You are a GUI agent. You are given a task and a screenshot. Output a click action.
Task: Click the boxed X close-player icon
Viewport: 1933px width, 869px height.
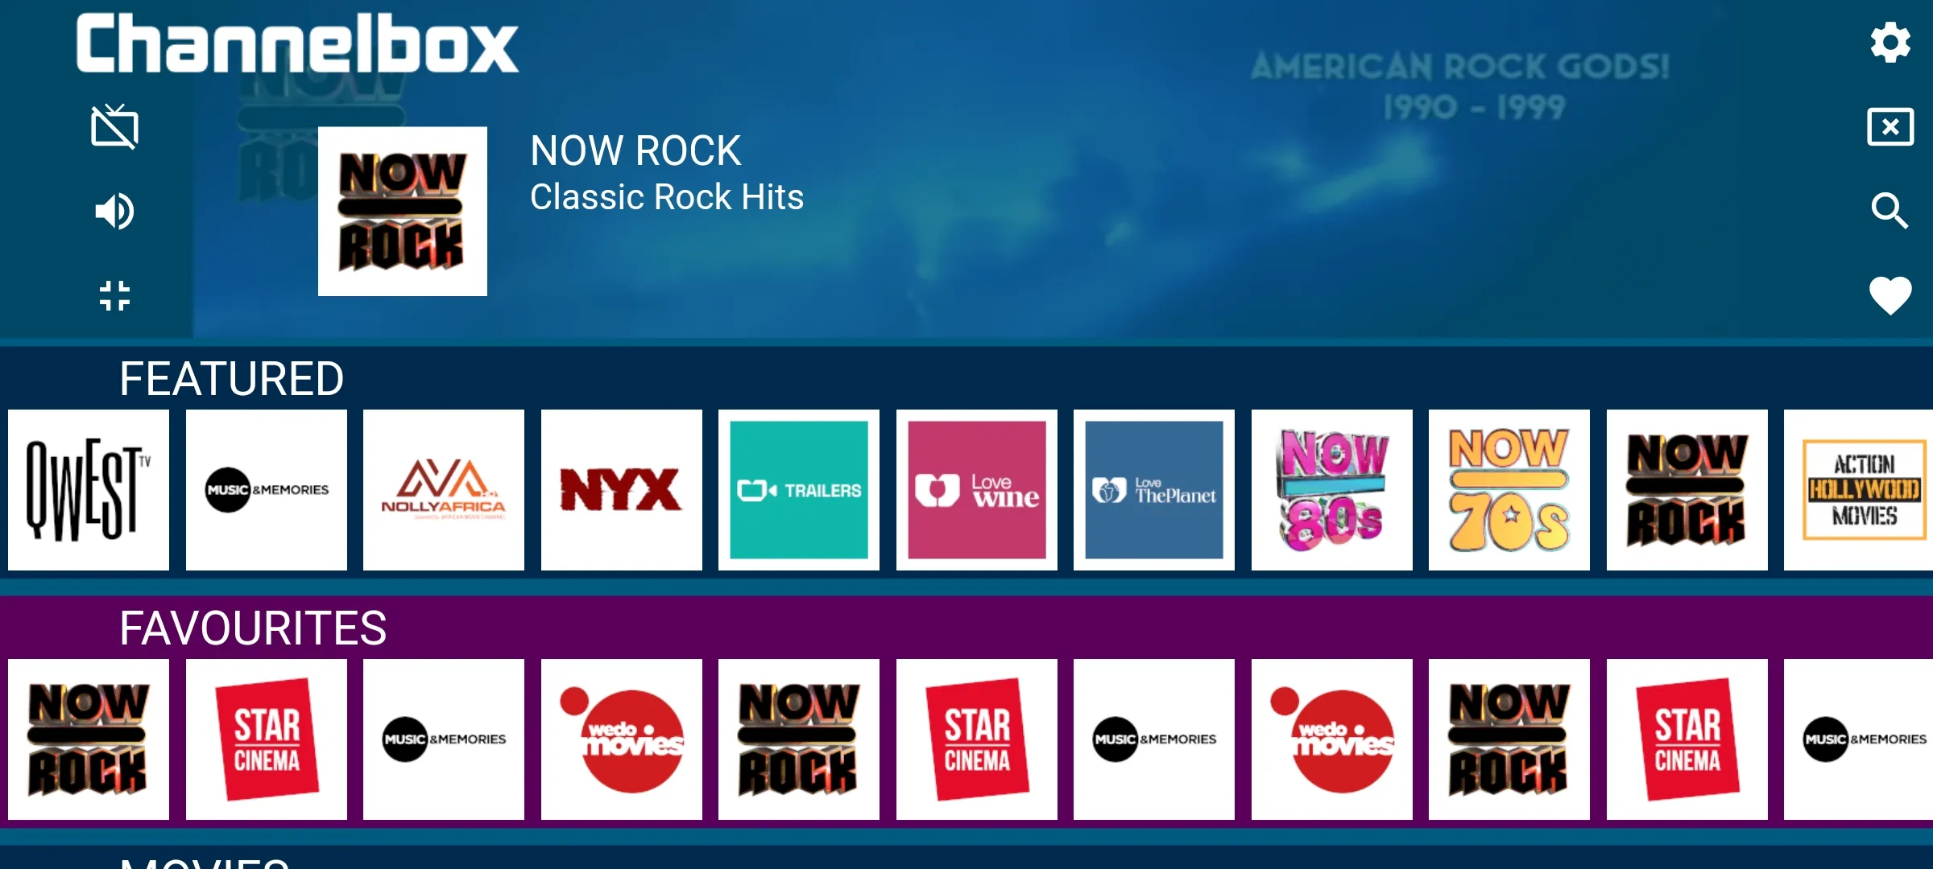click(x=1890, y=126)
